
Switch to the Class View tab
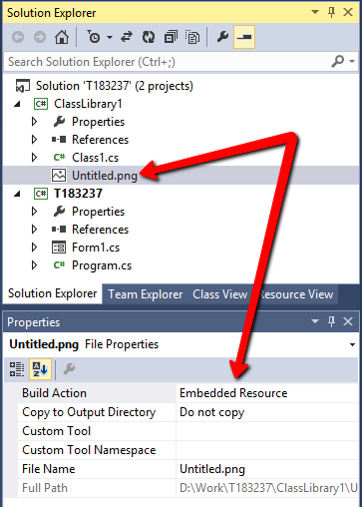(x=220, y=294)
